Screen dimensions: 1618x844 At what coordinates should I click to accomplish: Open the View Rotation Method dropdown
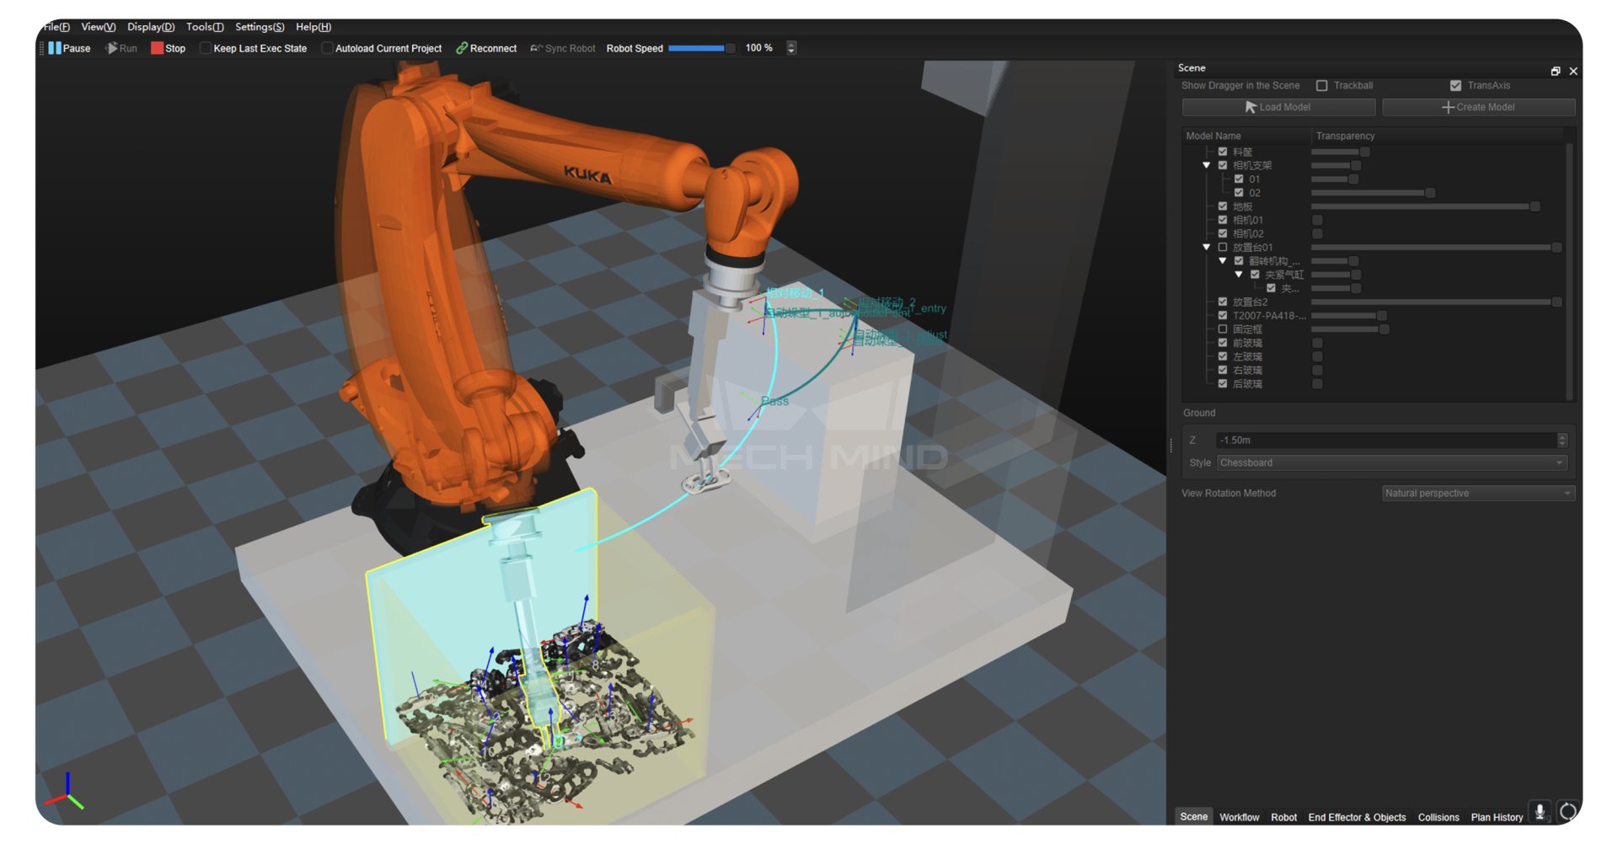[1477, 493]
